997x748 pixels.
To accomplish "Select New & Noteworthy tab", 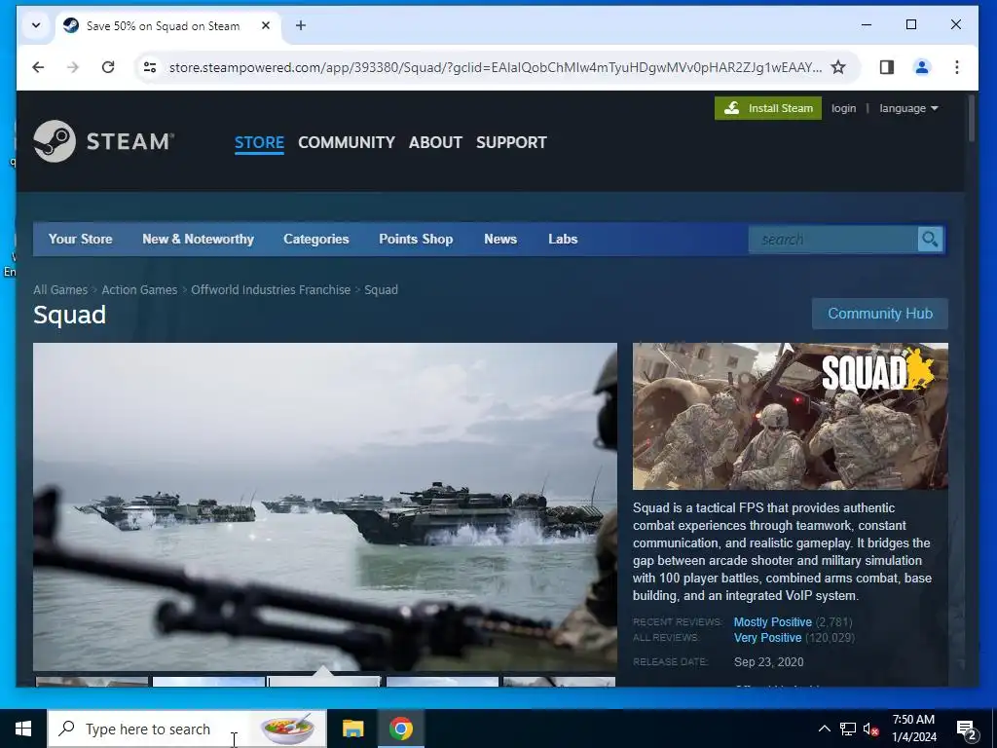I will [x=198, y=240].
